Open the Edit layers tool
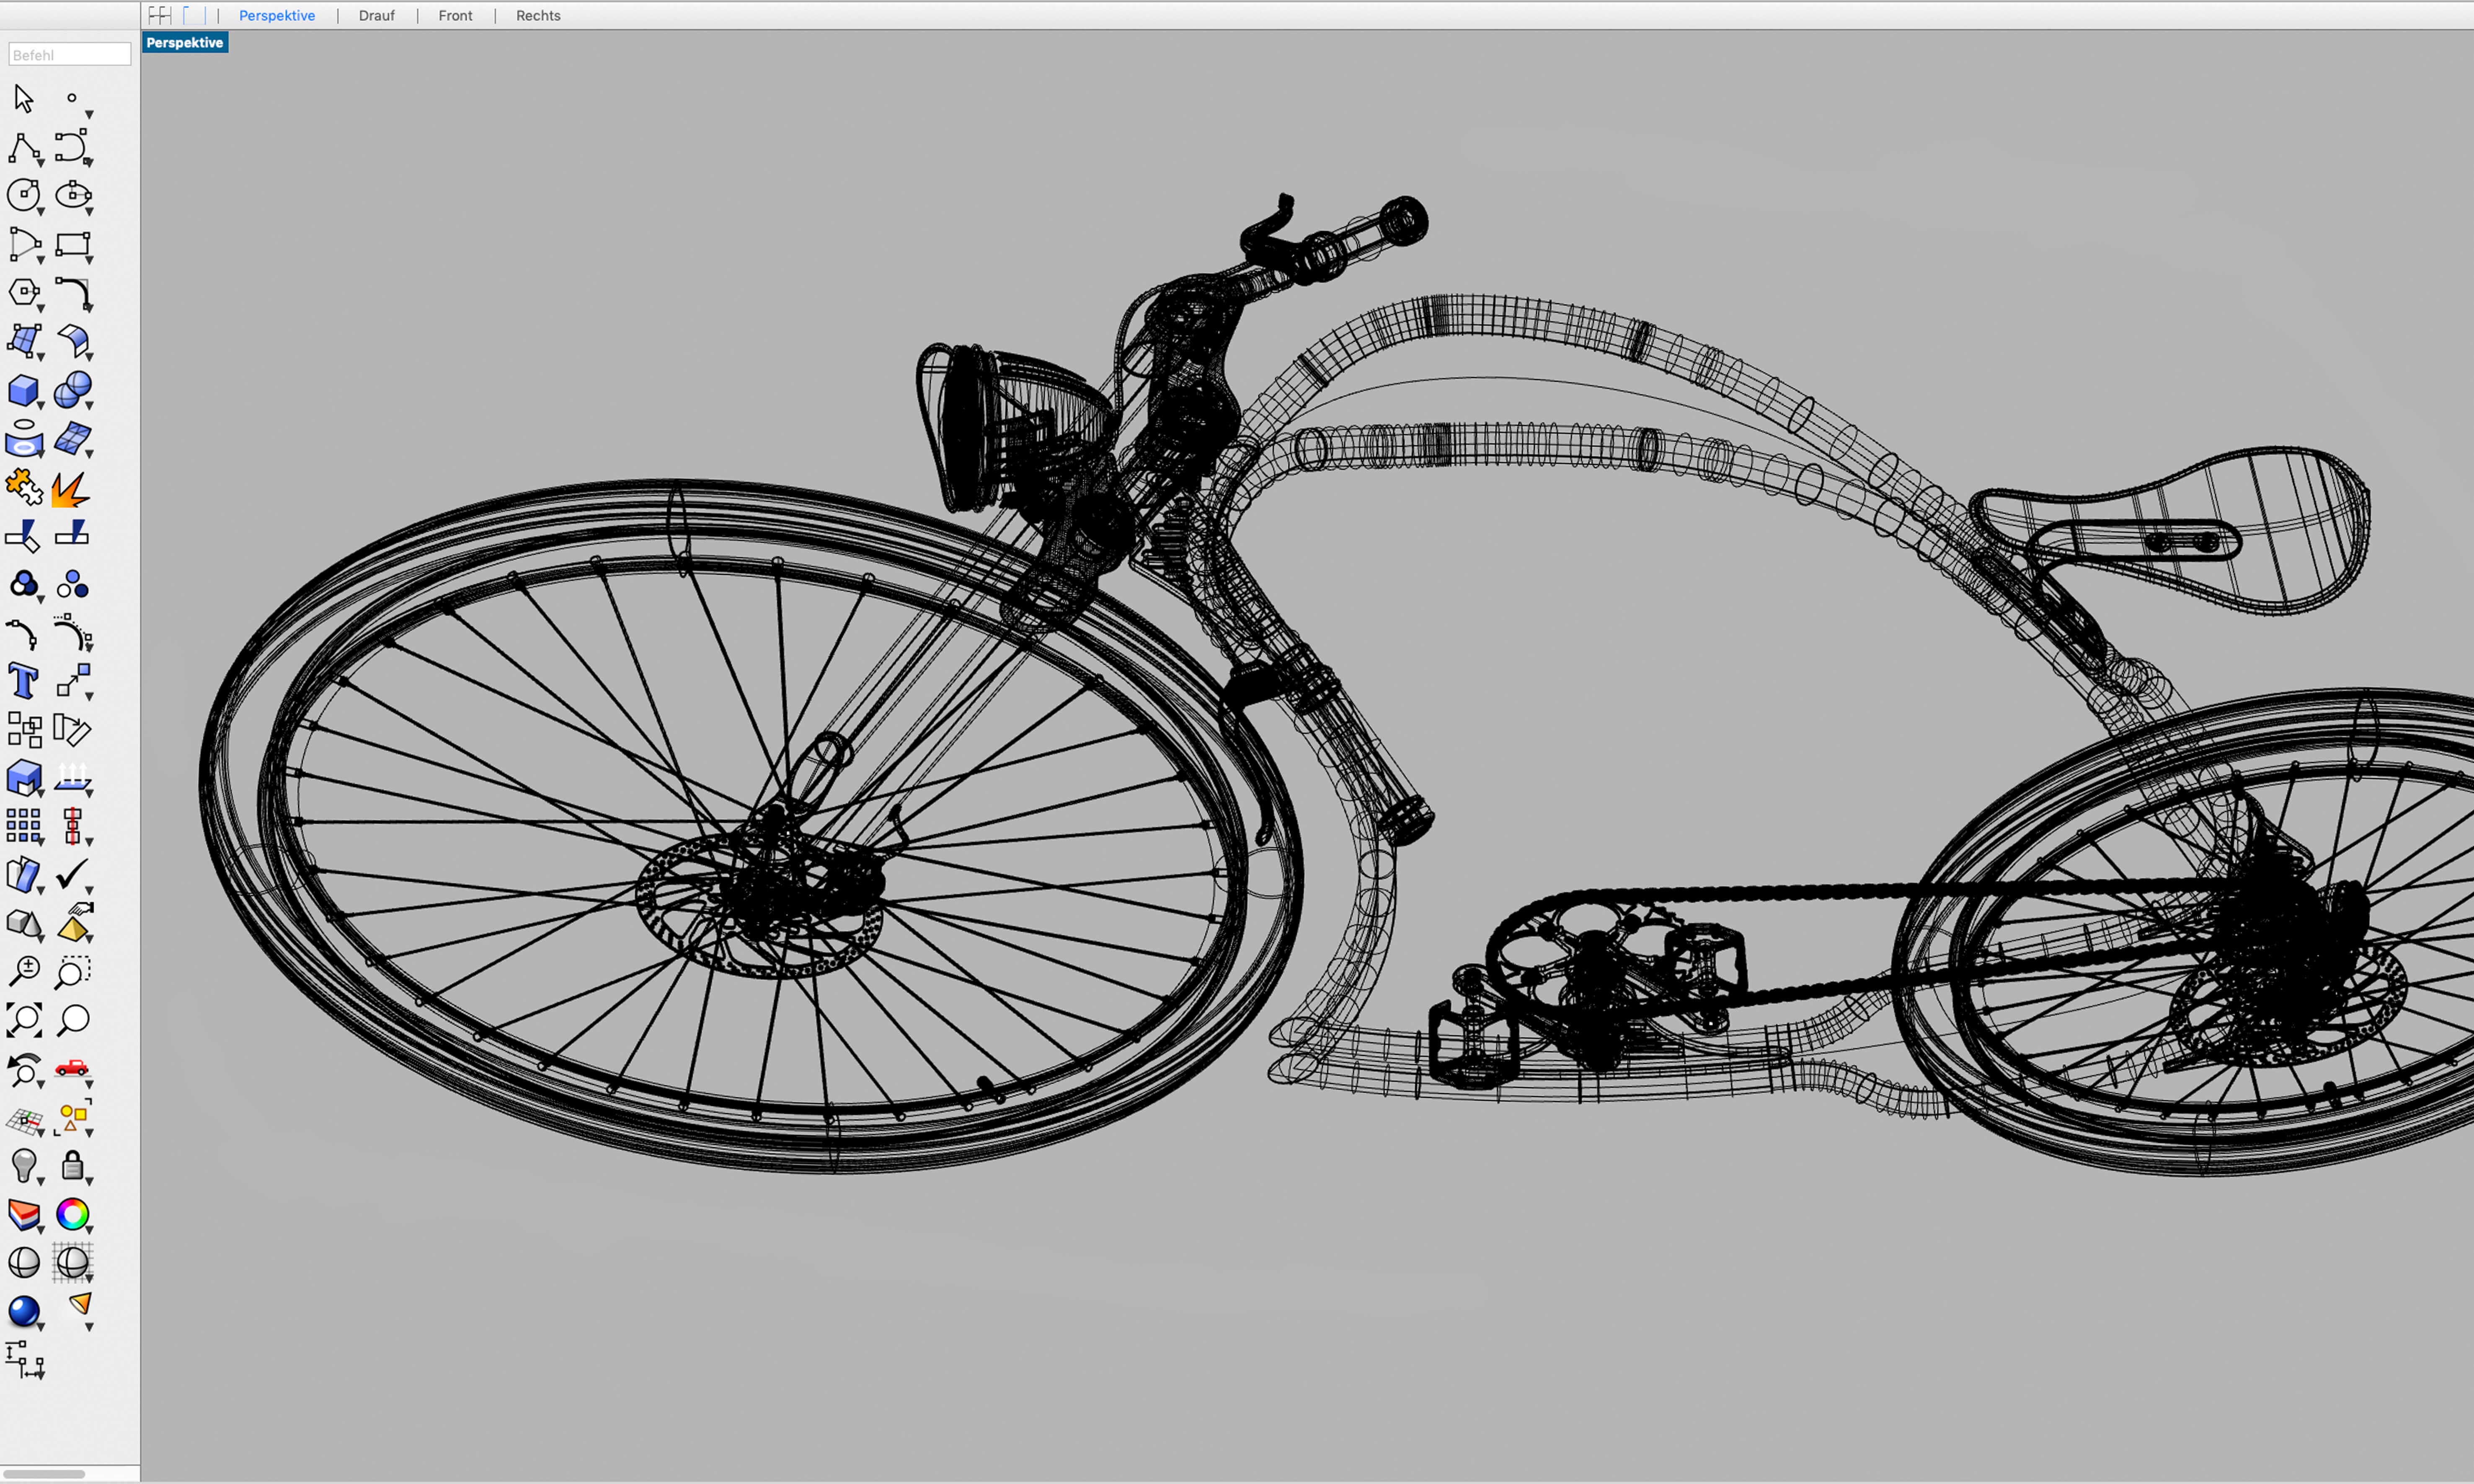 point(24,1215)
